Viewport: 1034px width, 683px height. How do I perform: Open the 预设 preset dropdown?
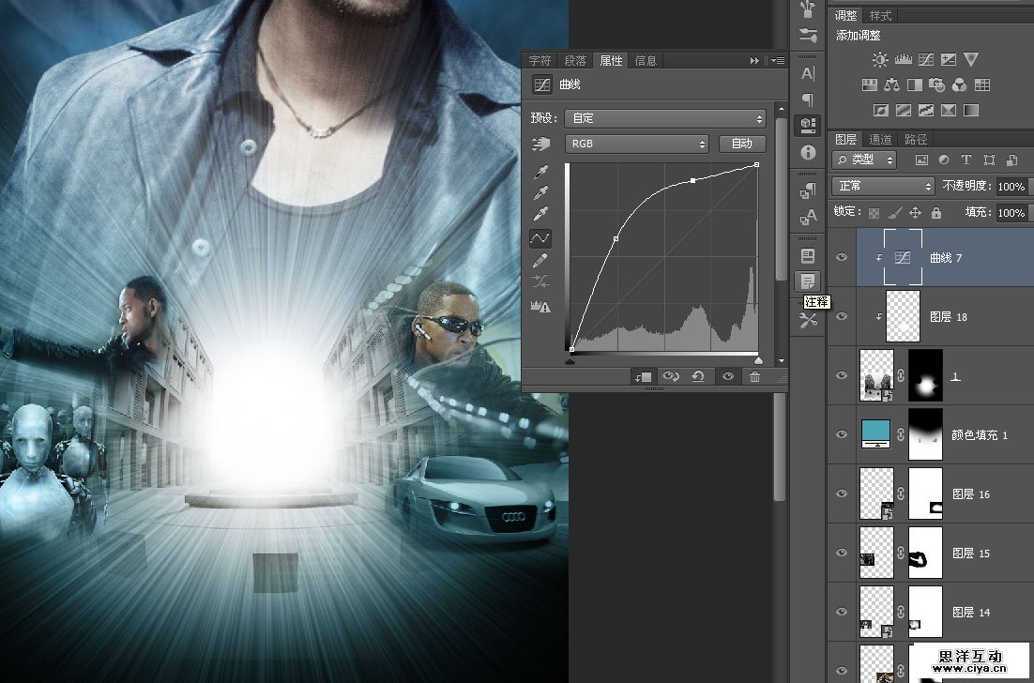pyautogui.click(x=666, y=118)
